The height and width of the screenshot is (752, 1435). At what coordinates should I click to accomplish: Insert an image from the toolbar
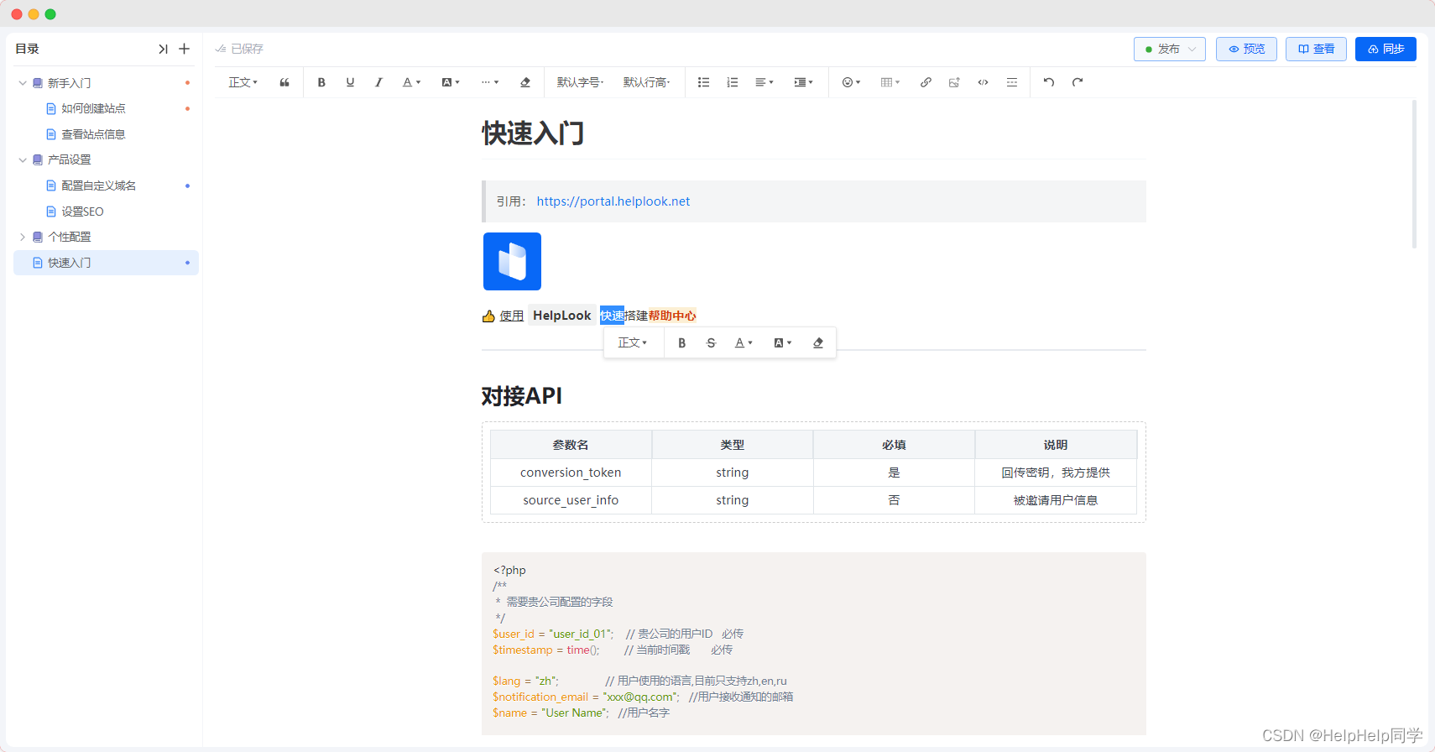[954, 82]
